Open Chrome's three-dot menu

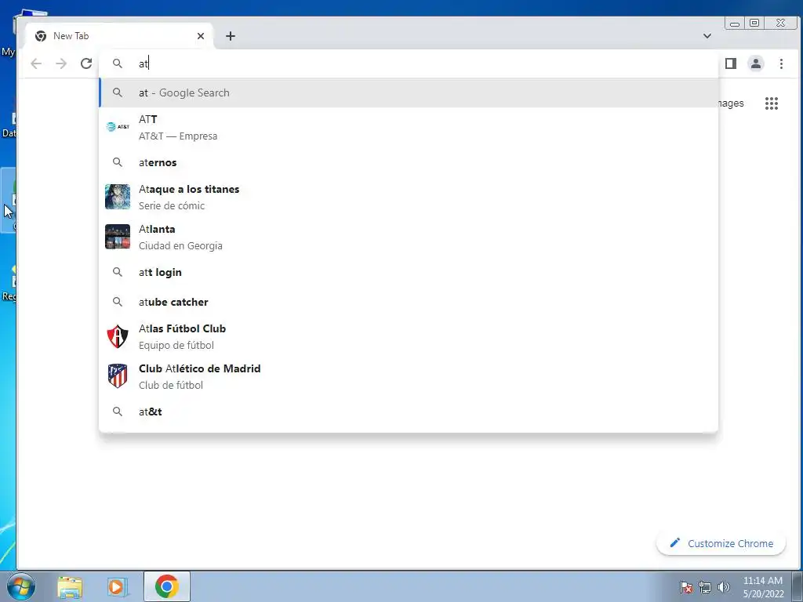(x=781, y=63)
